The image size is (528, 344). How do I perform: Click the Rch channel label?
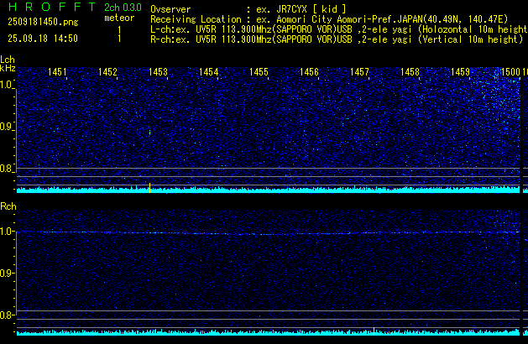point(8,206)
